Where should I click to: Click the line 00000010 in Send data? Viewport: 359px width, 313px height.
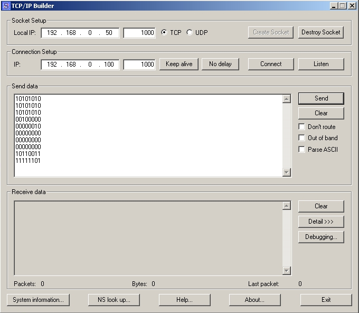coord(28,126)
